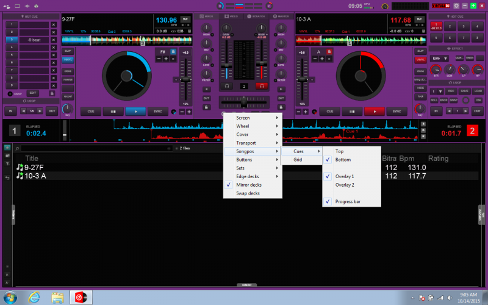
Task: Expand Wheel submenu
Action: [253, 126]
